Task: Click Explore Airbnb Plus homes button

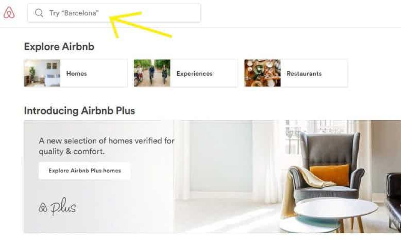Action: 85,171
